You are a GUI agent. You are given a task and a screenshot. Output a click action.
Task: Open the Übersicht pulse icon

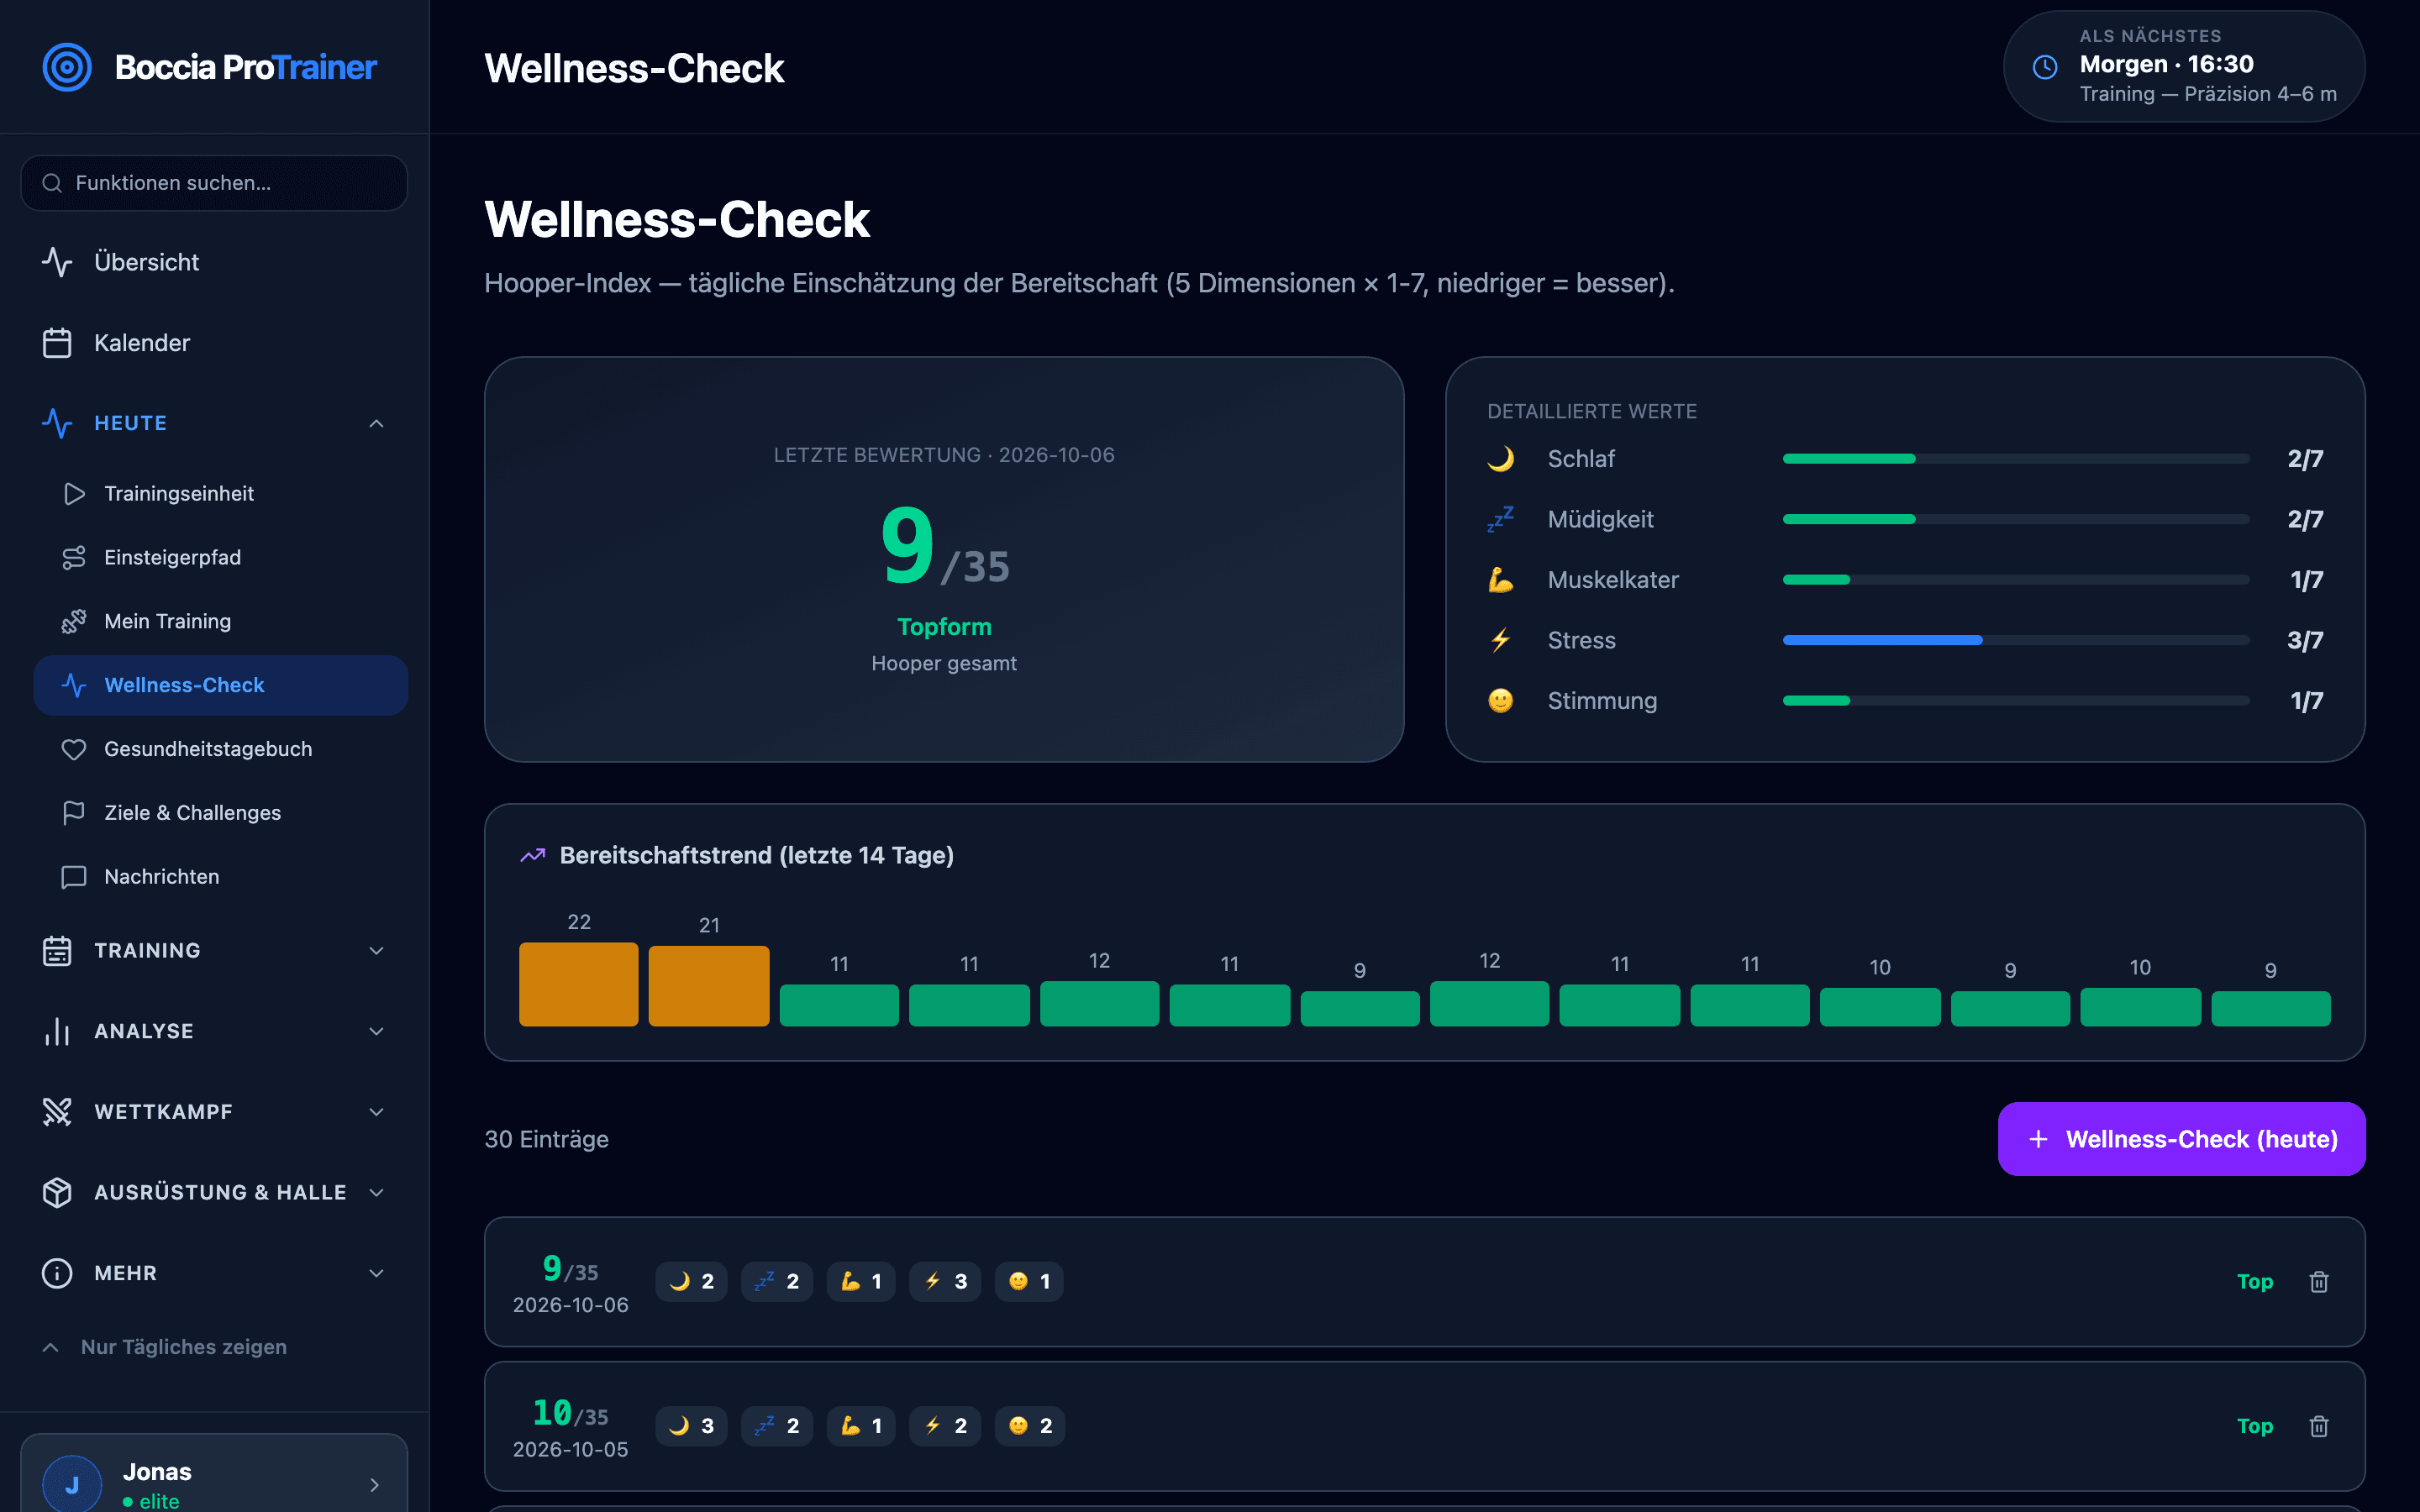click(57, 262)
